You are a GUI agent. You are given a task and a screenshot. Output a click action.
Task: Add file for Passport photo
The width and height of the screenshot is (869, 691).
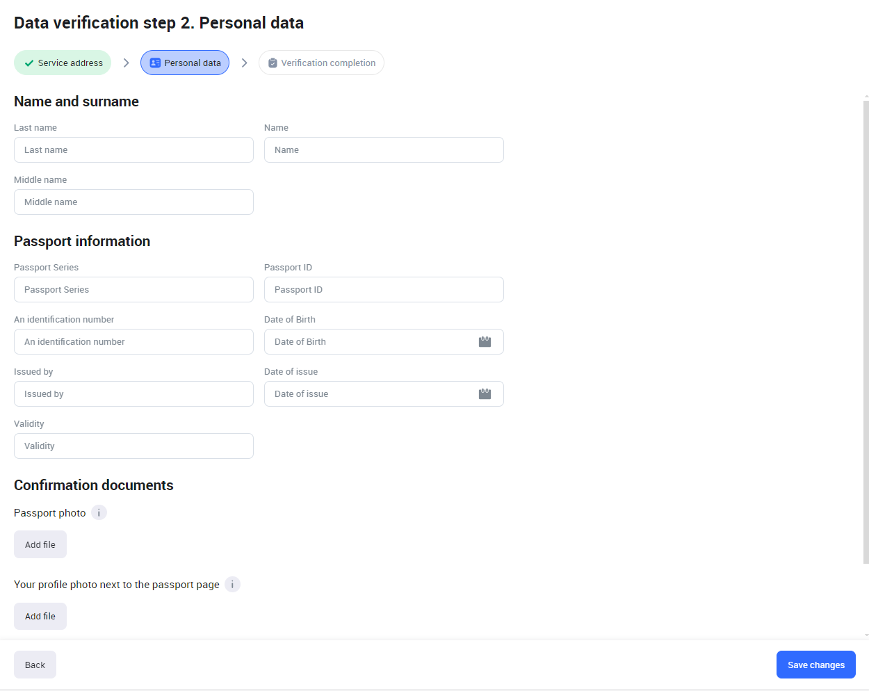(40, 545)
